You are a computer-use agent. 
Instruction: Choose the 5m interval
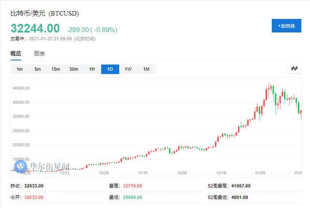tap(37, 69)
